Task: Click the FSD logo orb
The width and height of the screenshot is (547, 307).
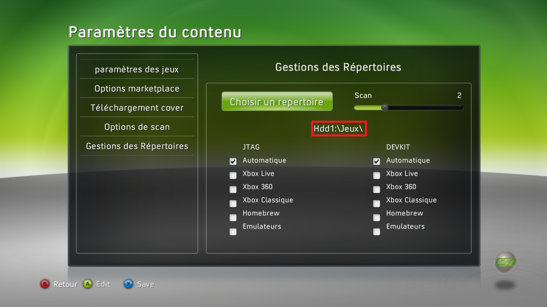Action: click(x=506, y=262)
